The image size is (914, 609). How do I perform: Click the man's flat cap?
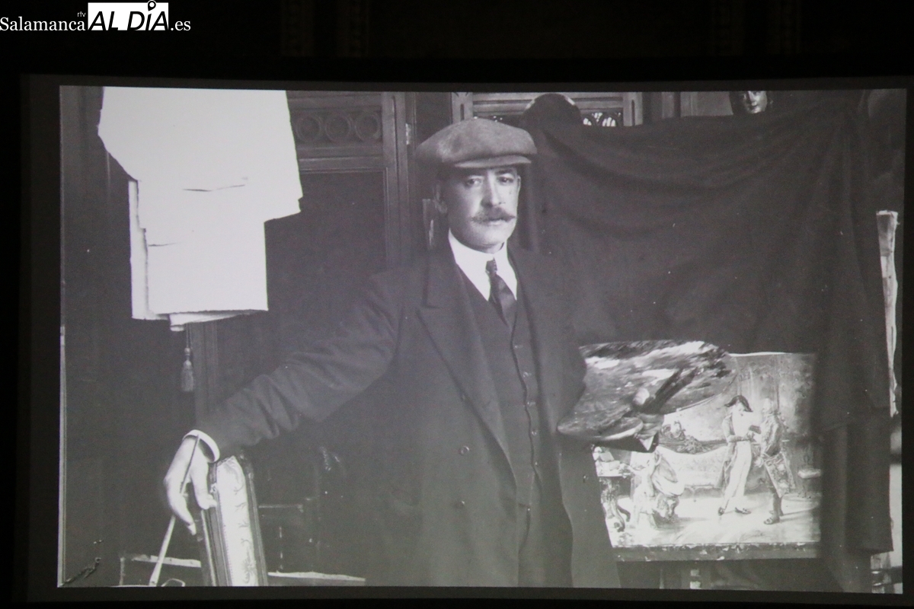pyautogui.click(x=475, y=143)
